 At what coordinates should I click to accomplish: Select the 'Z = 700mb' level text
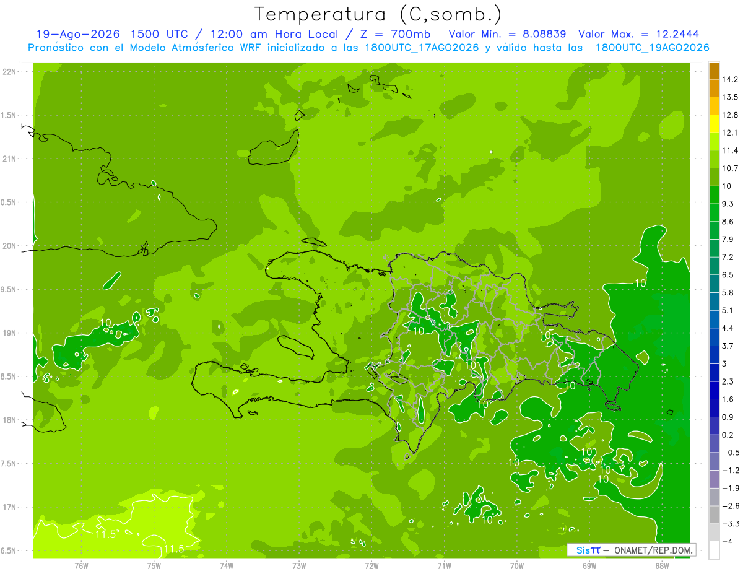395,35
